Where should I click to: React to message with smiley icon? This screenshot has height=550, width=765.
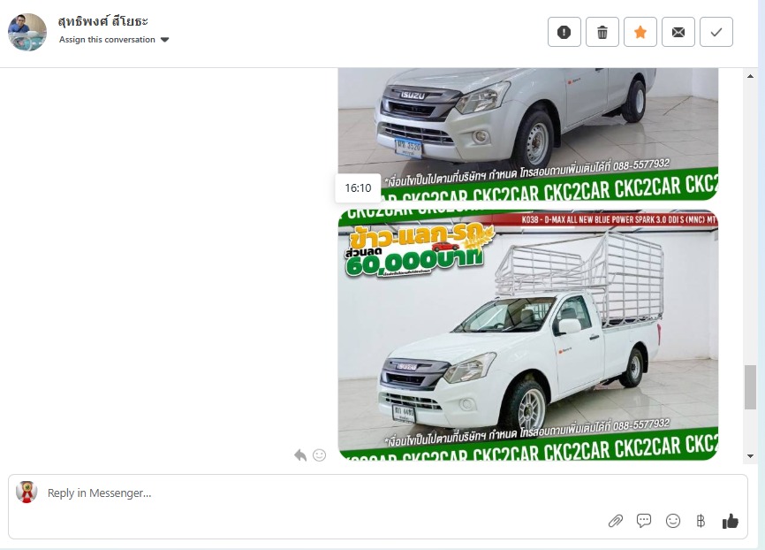pyautogui.click(x=319, y=455)
